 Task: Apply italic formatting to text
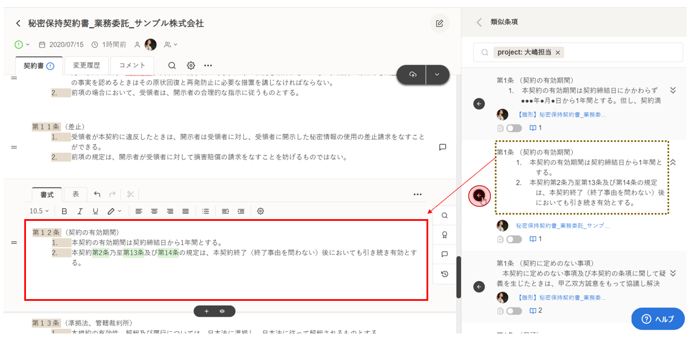(80, 211)
